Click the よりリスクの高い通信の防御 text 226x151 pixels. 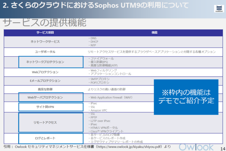[106, 89]
